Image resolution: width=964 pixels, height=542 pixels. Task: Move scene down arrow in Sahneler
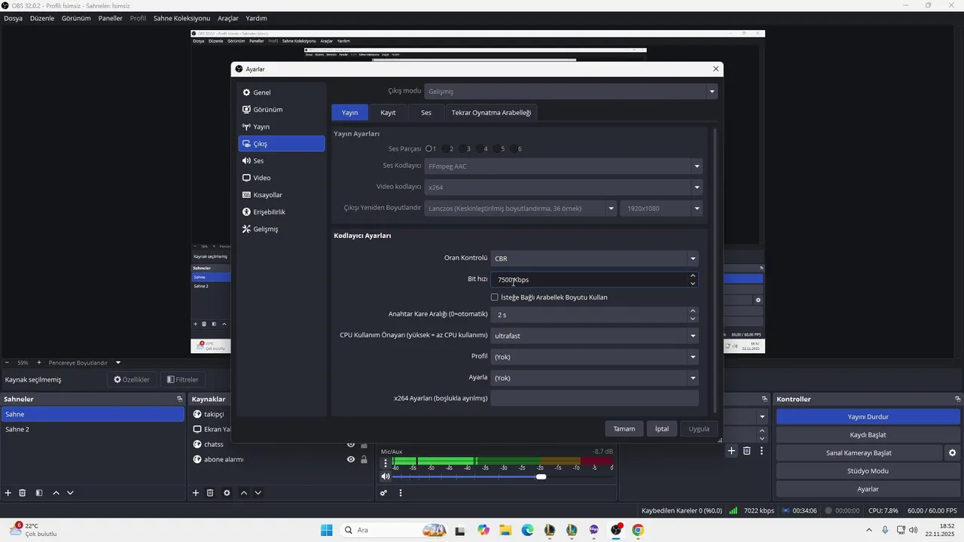point(70,493)
